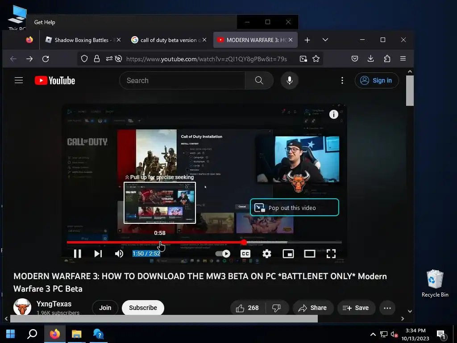Open YouTube guide hamburger menu
Screen dimensions: 457x343
click(x=19, y=80)
